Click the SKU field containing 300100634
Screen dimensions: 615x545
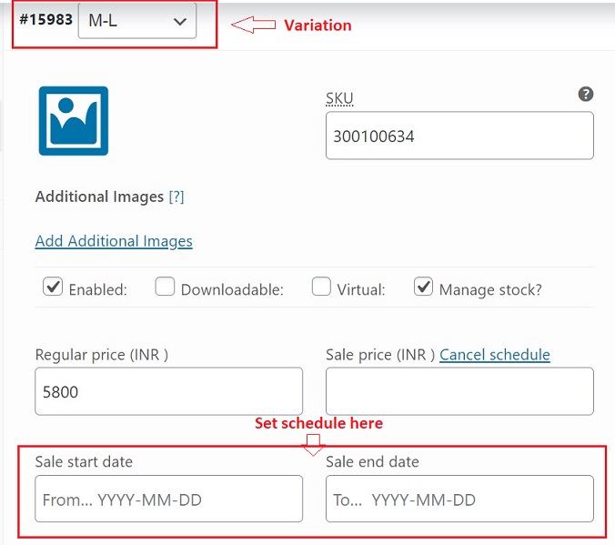tap(459, 136)
